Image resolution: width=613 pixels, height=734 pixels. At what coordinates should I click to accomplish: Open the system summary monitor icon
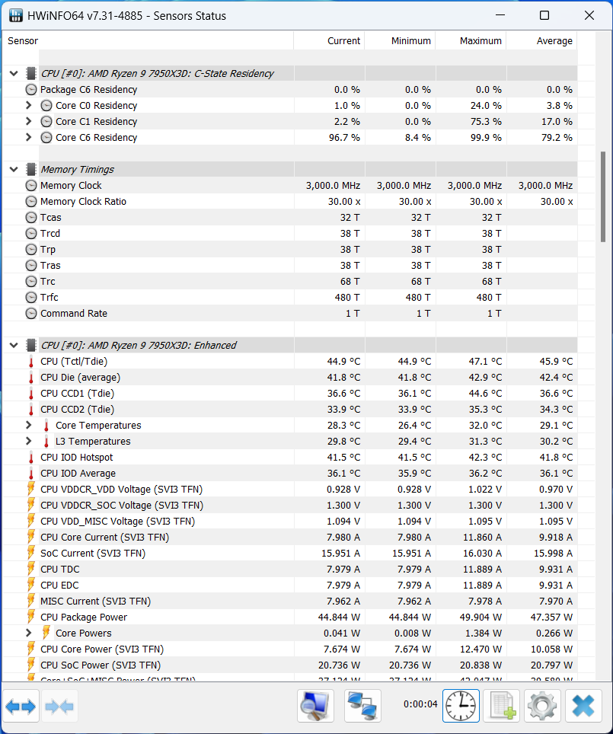(x=315, y=706)
